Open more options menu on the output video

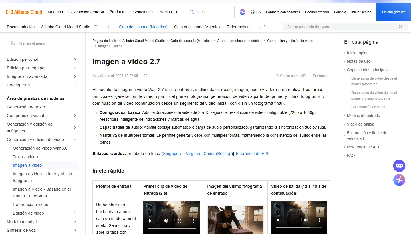tap(320, 220)
